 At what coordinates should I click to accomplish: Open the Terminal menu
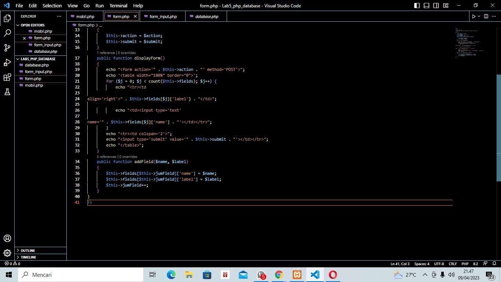point(118,6)
